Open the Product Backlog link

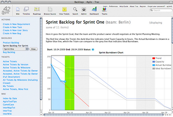tap(11, 43)
